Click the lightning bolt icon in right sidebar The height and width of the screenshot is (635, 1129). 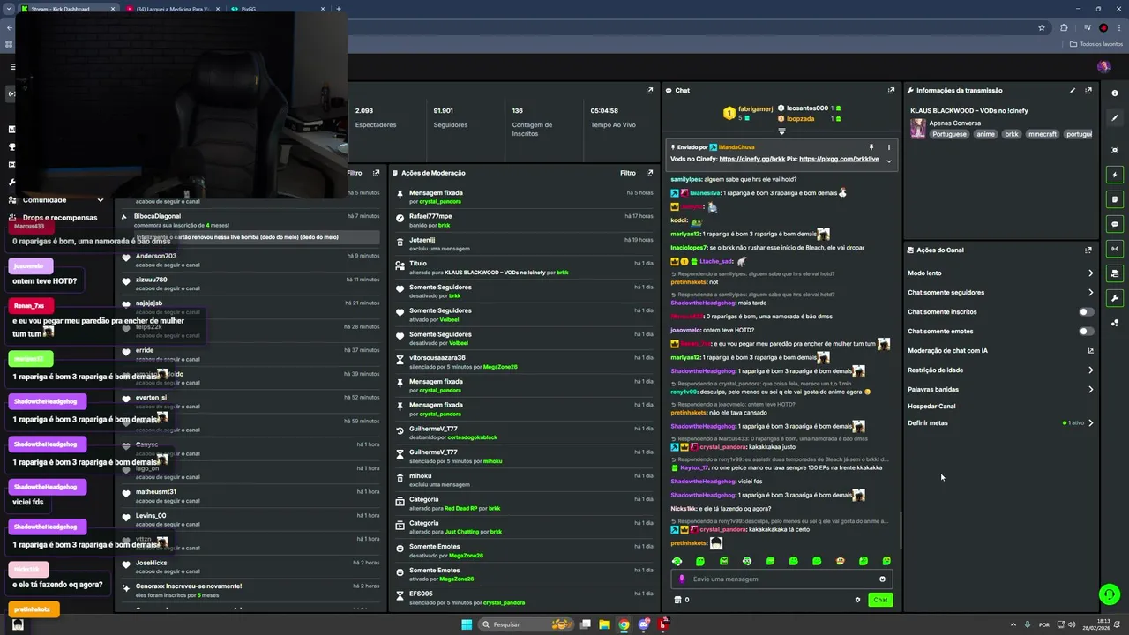point(1115,175)
